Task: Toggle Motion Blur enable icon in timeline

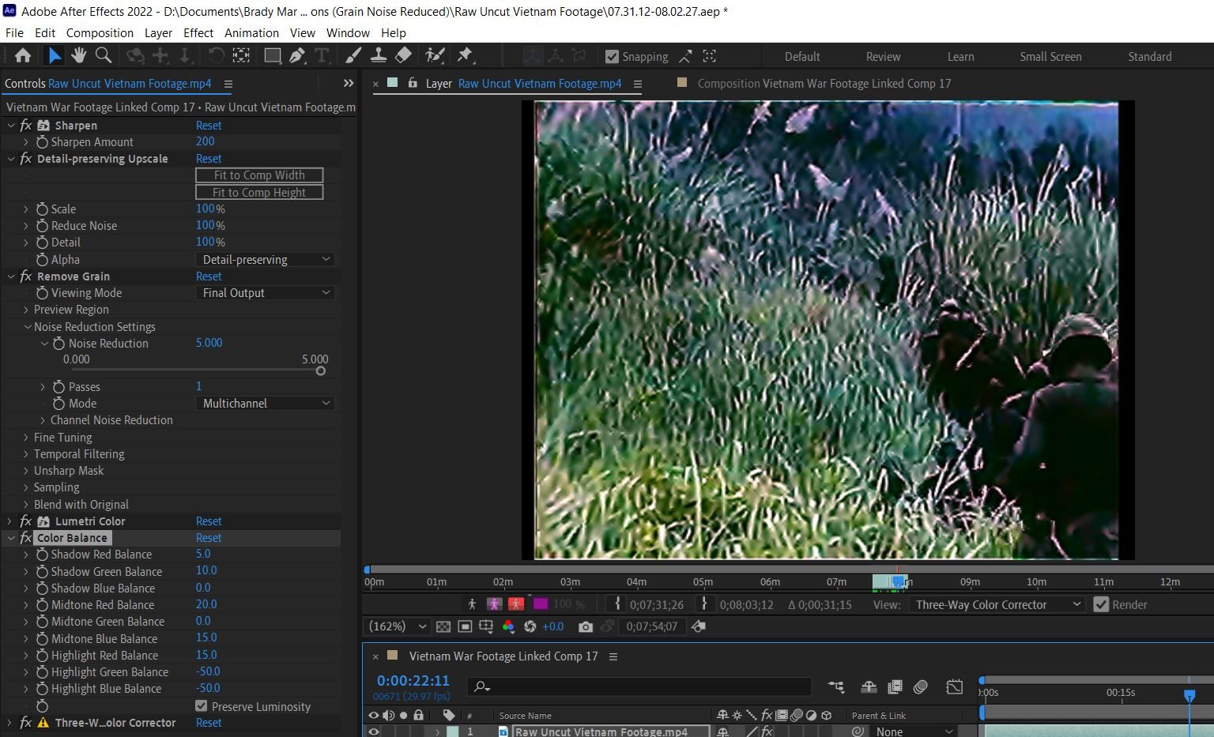Action: 920,687
